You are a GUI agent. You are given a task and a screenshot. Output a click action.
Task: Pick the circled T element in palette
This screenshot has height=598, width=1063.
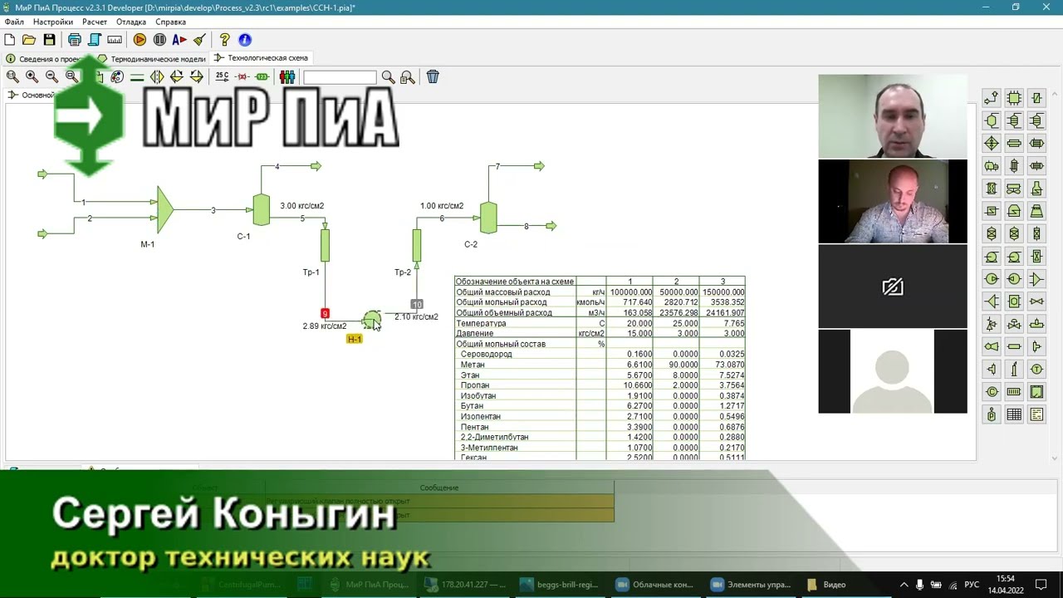tap(1036, 369)
